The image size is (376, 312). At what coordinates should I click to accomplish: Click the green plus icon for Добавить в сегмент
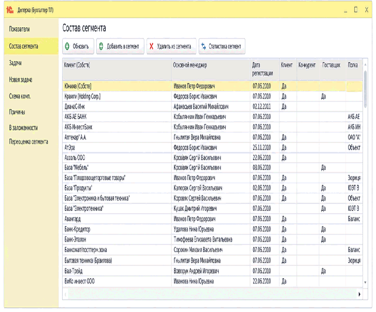coord(101,46)
